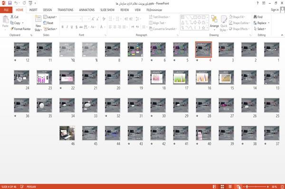Select slide 23 thumbnail with purple bars
Screen dimensions: 285x189
44,77
